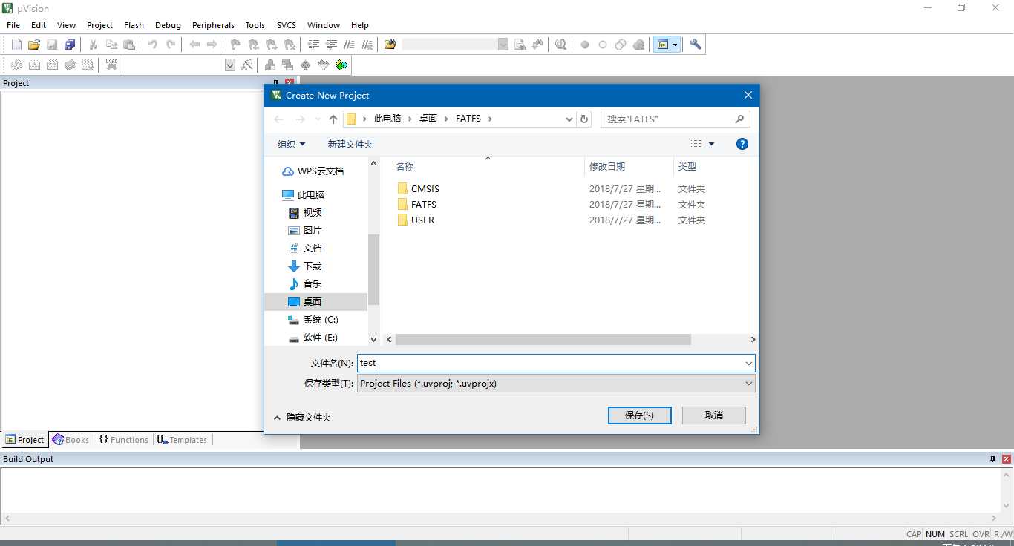The image size is (1014, 546).
Task: Go up one folder level arrow
Action: (333, 119)
